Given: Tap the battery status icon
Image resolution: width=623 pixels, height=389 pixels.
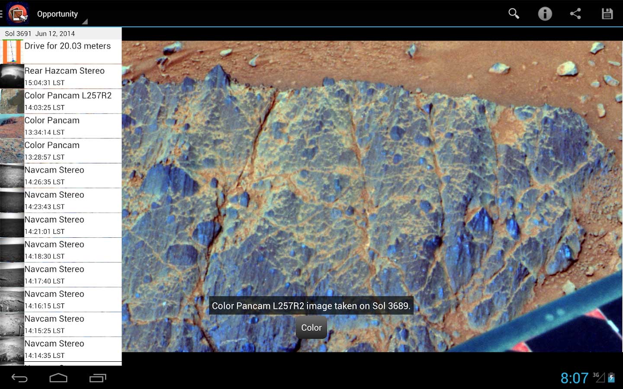Looking at the screenshot, I should coord(611,378).
